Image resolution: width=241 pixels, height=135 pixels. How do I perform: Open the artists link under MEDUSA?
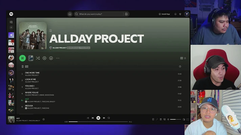38,108
